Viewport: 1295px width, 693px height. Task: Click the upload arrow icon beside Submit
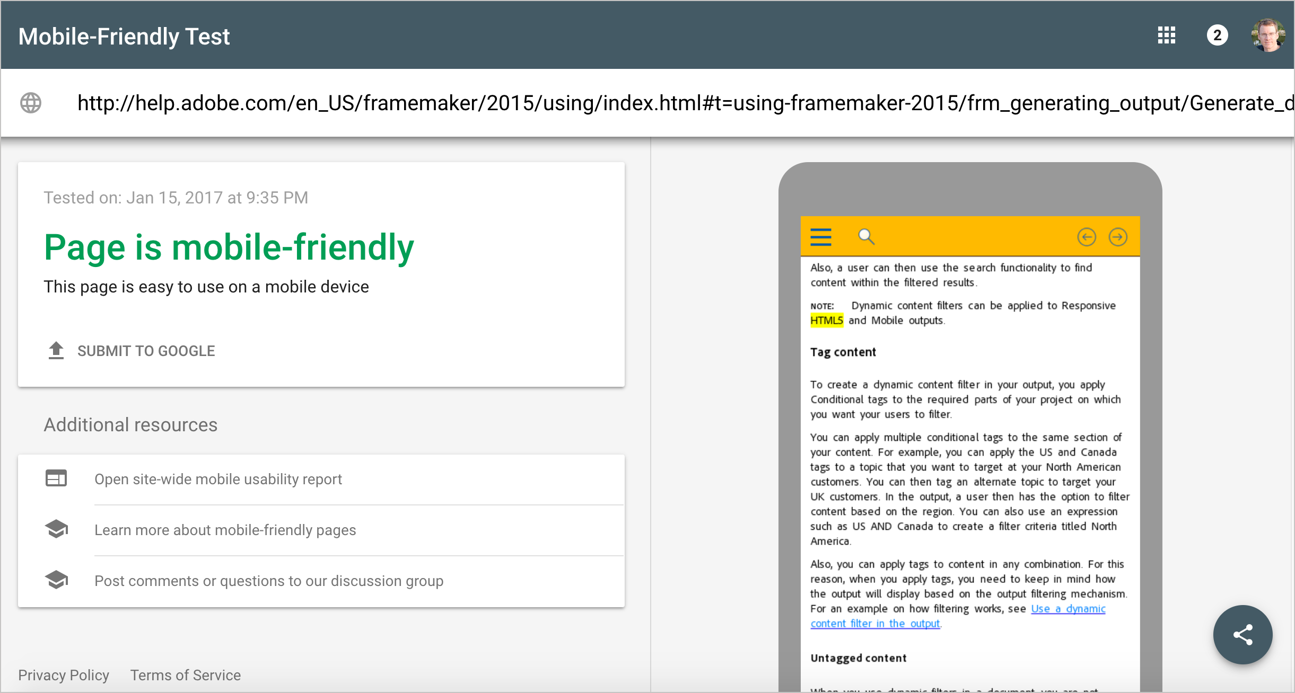[x=56, y=351]
